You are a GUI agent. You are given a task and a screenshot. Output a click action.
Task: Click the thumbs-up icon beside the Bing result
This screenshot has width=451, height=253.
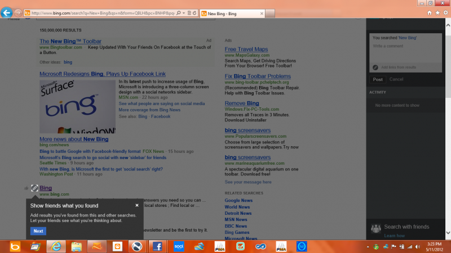click(x=26, y=188)
